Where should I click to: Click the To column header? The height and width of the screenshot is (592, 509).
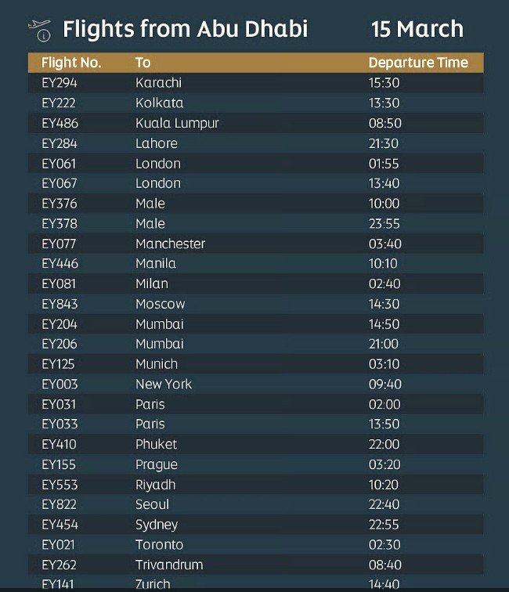click(143, 63)
